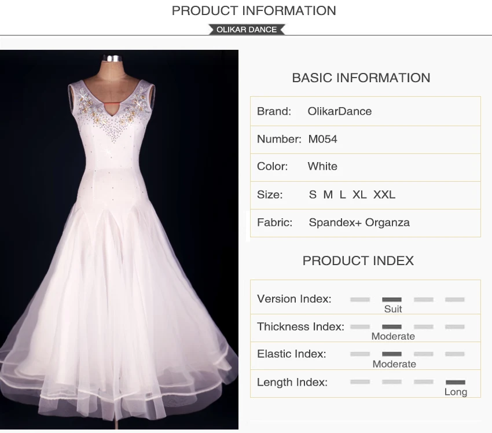Click the fabric value Spandex+ Organza
The height and width of the screenshot is (433, 492).
pos(359,222)
